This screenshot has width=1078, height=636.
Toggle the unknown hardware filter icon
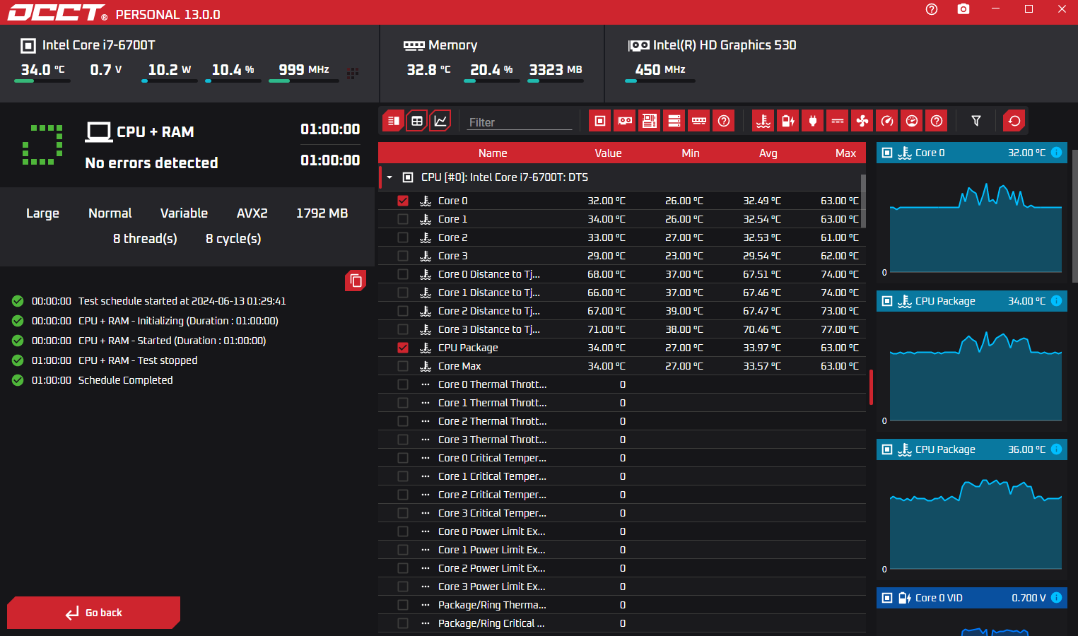pos(724,121)
